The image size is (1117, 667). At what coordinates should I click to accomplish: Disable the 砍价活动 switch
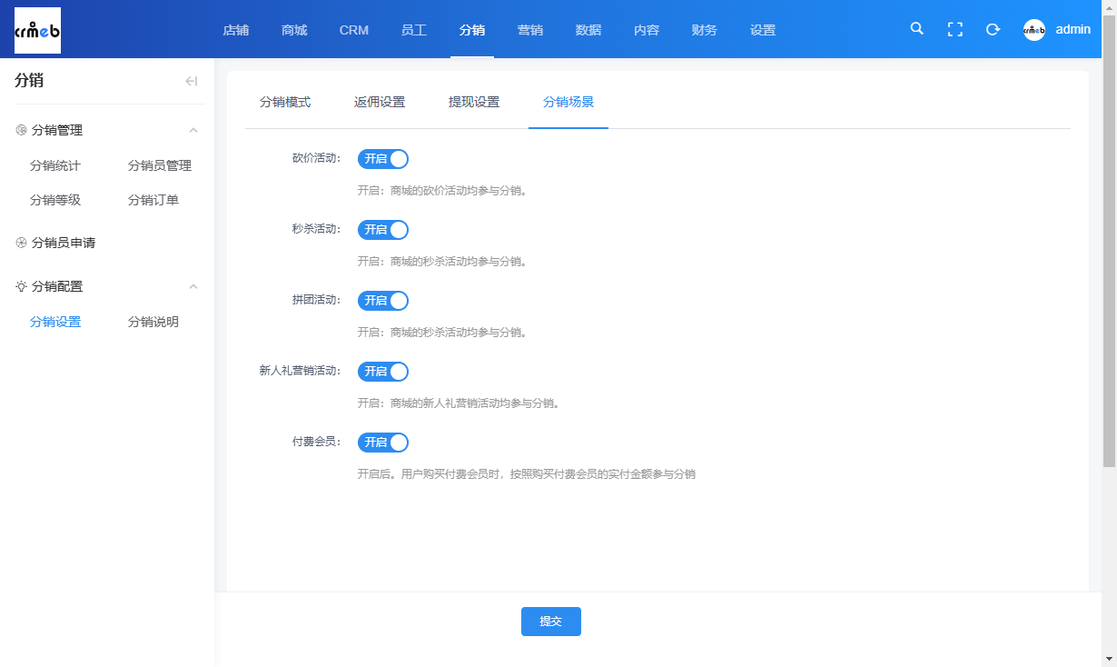click(383, 159)
